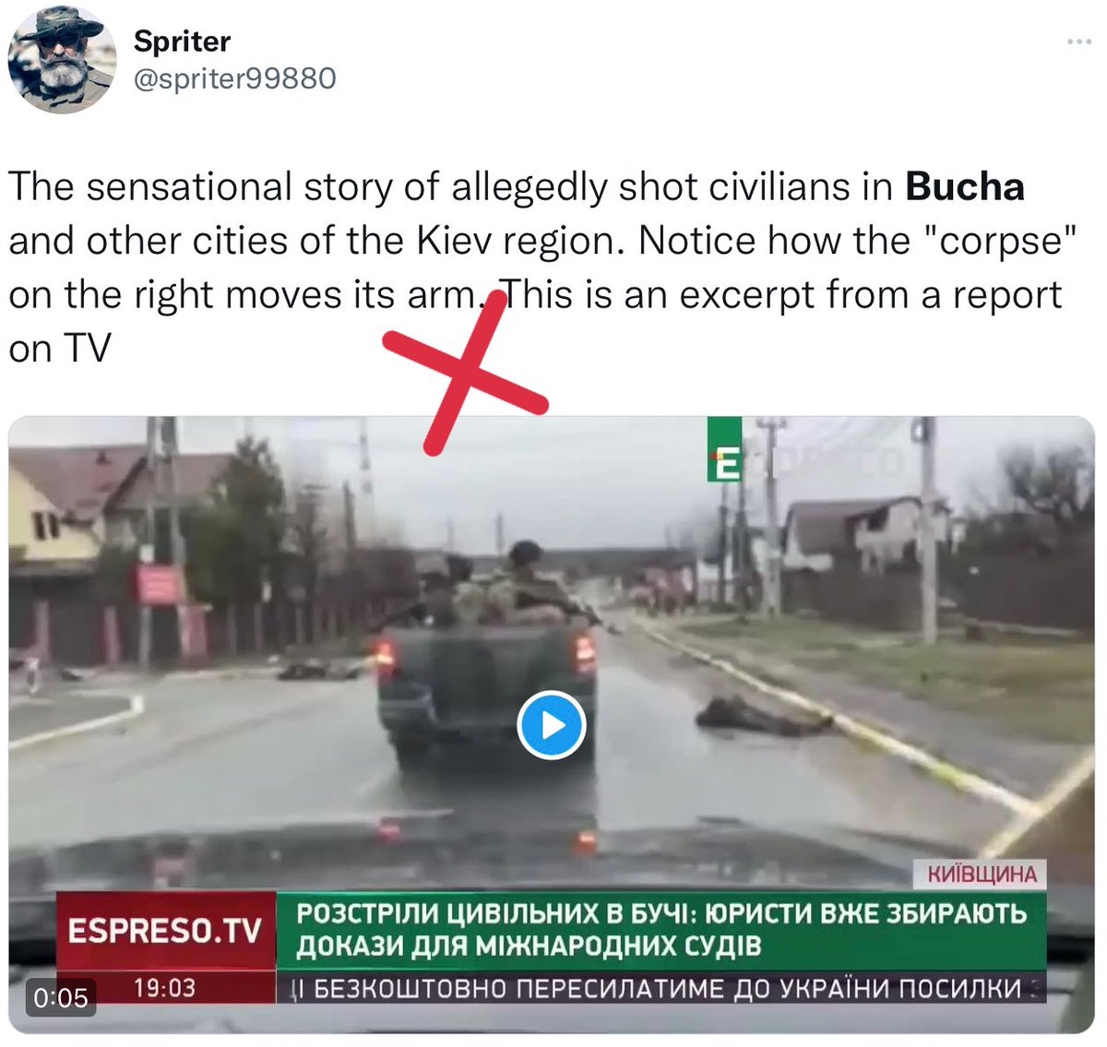Click the tweet's last line on TV
The width and height of the screenshot is (1107, 1047).
click(60, 349)
